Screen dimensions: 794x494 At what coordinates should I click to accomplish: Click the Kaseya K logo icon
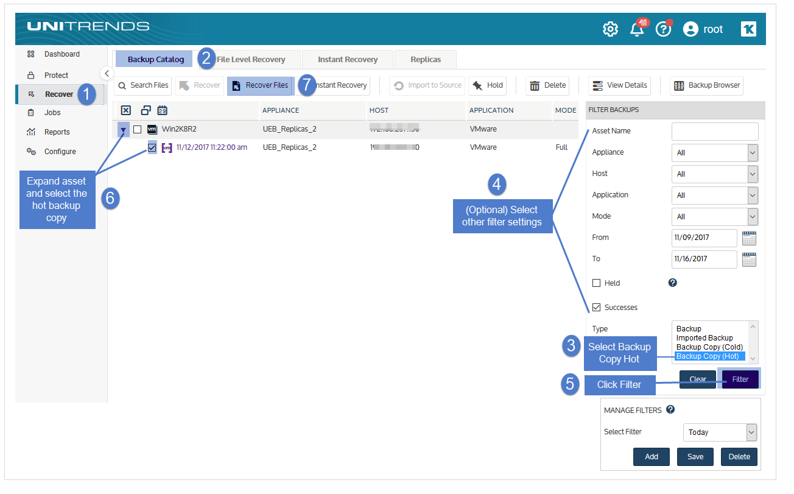(x=748, y=29)
